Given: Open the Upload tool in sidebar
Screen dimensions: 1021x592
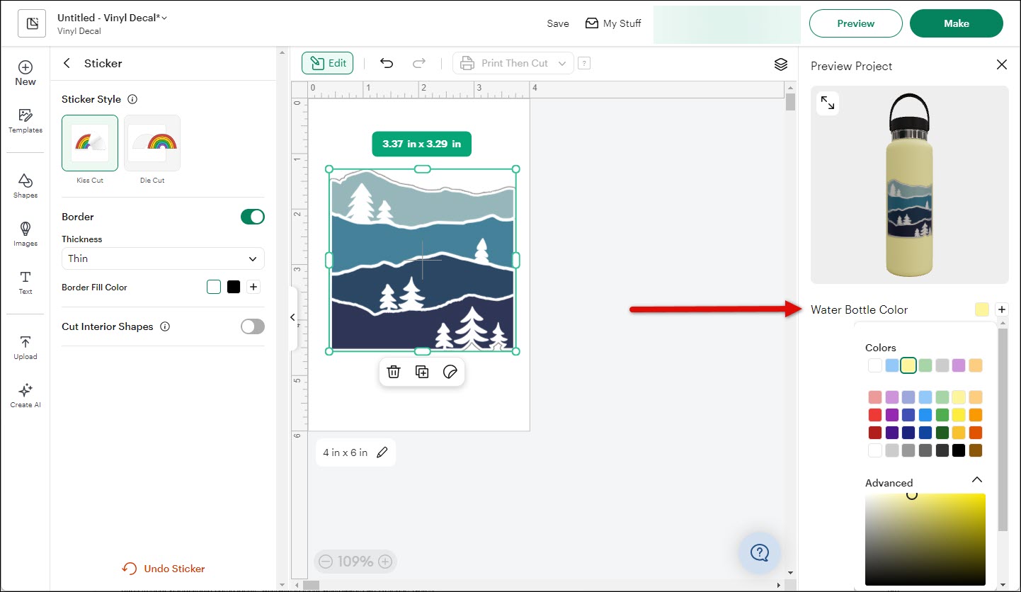Looking at the screenshot, I should click(25, 347).
